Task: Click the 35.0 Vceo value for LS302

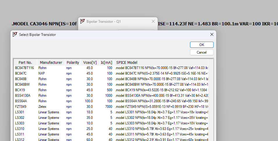Action: 89,118
